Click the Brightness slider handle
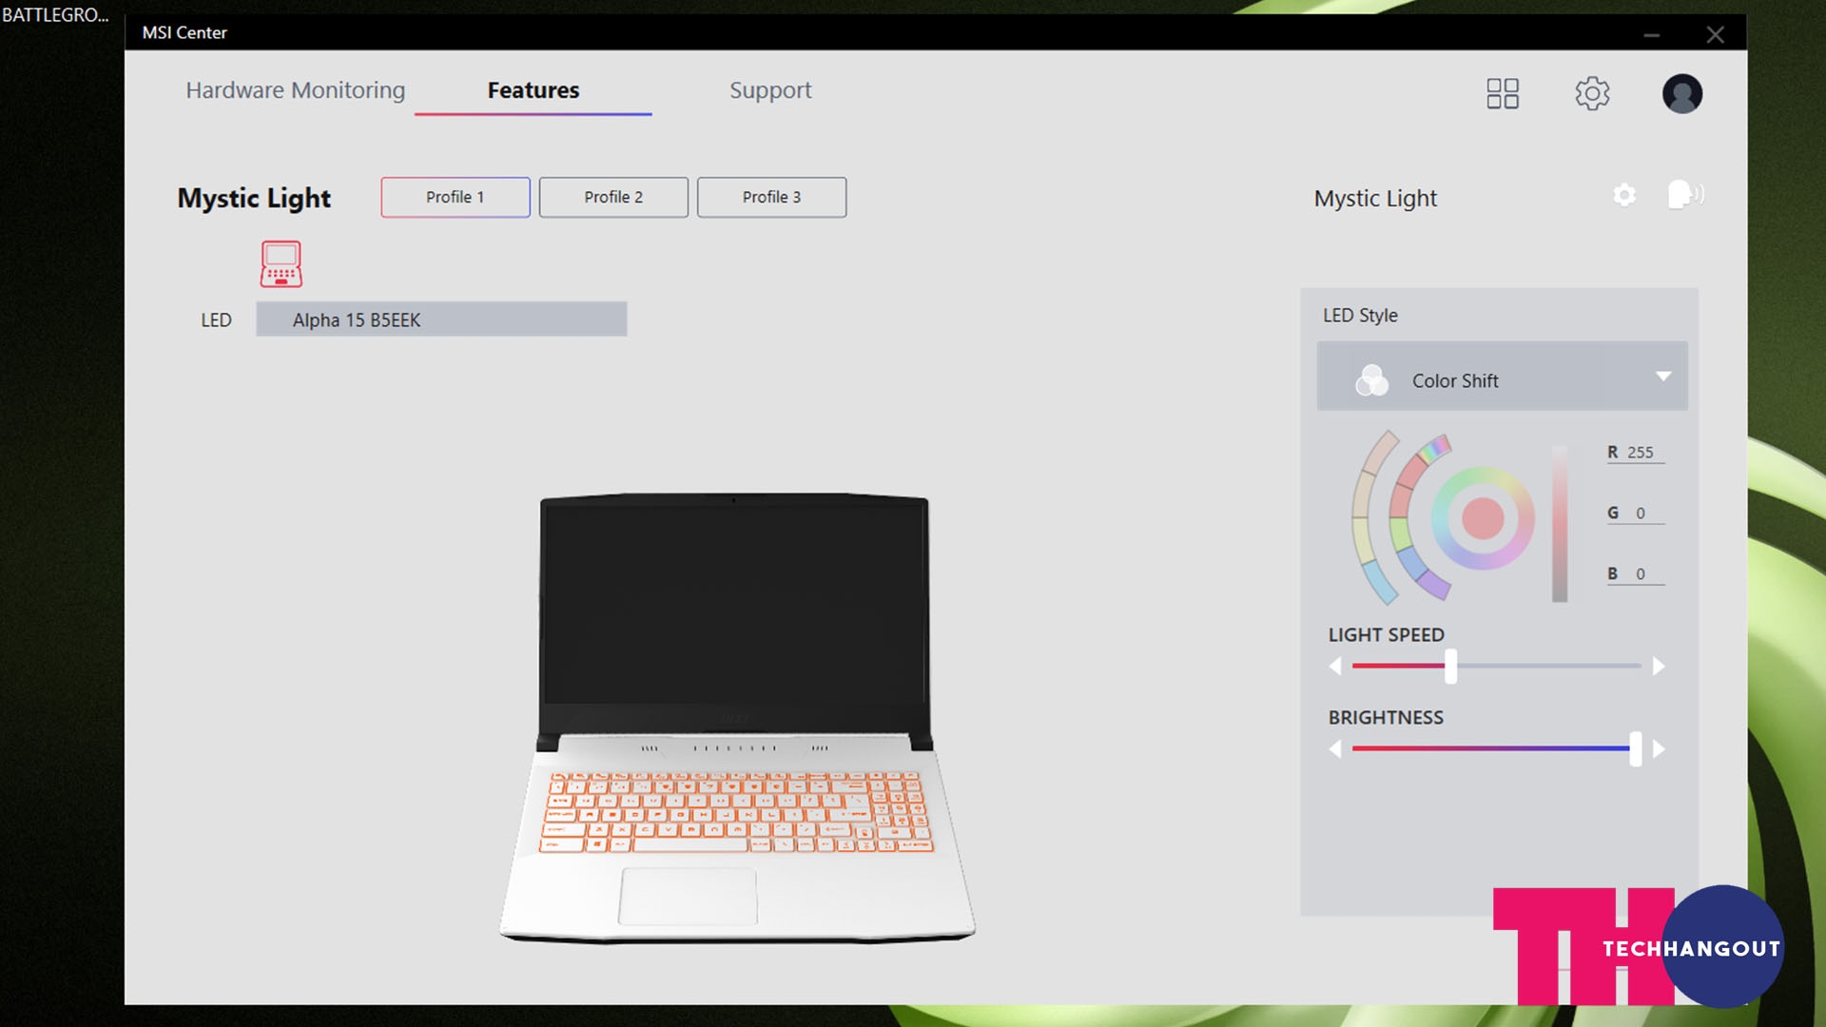The width and height of the screenshot is (1826, 1027). pyautogui.click(x=1635, y=749)
